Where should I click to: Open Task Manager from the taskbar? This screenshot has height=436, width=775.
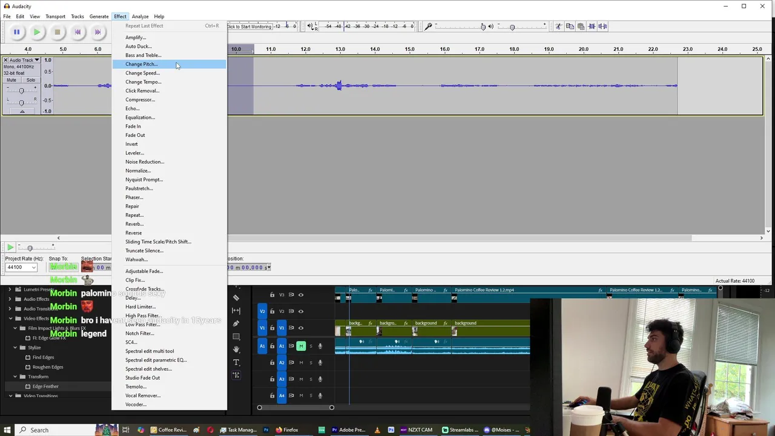pyautogui.click(x=238, y=430)
